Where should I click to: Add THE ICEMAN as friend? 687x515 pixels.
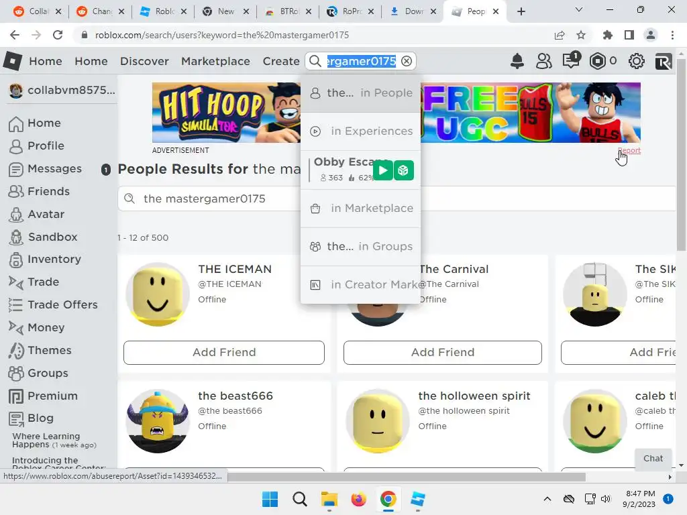(x=224, y=353)
